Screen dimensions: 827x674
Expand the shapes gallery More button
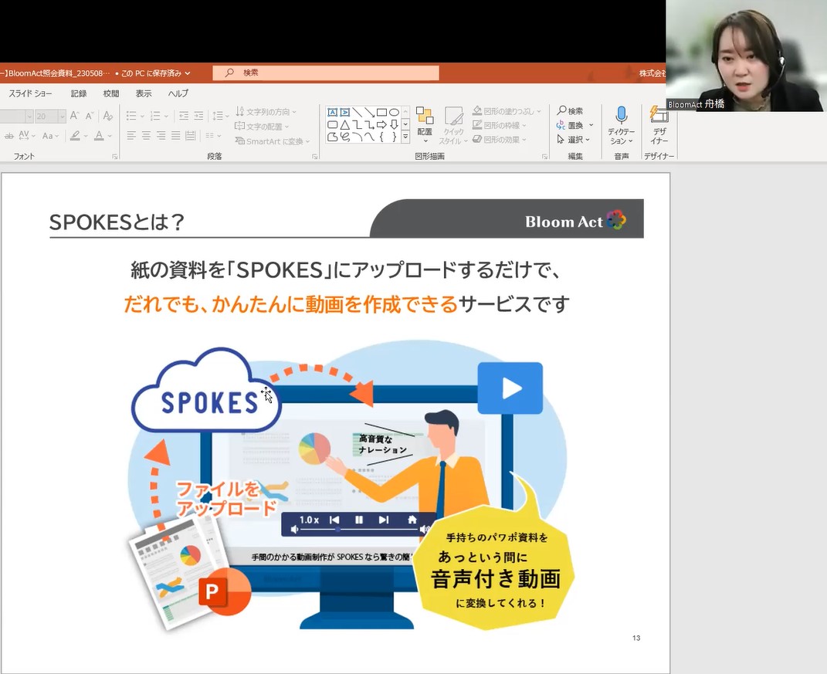pos(405,137)
